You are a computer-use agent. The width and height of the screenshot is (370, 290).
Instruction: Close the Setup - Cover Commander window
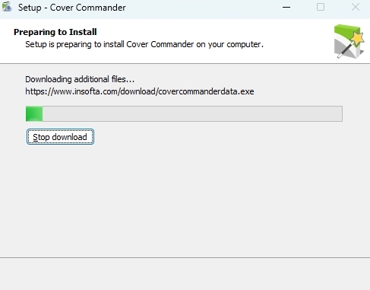tap(356, 7)
